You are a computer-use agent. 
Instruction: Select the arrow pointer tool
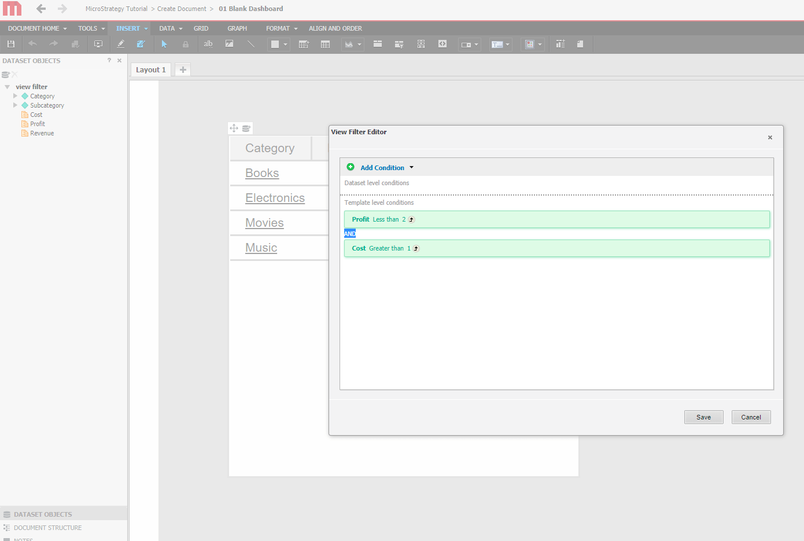[164, 44]
